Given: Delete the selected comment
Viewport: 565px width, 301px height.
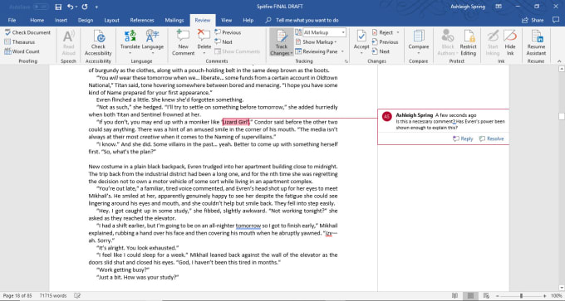Looking at the screenshot, I should (x=204, y=40).
